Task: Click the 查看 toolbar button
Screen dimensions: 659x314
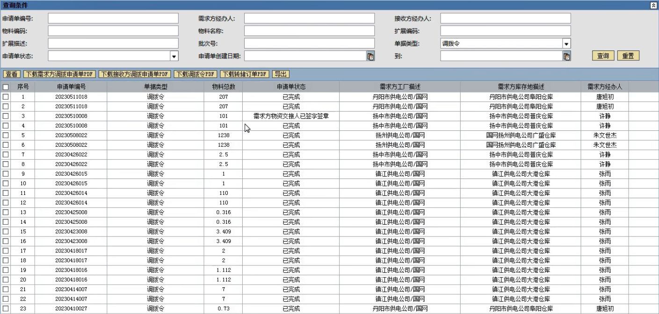Action: (12, 74)
